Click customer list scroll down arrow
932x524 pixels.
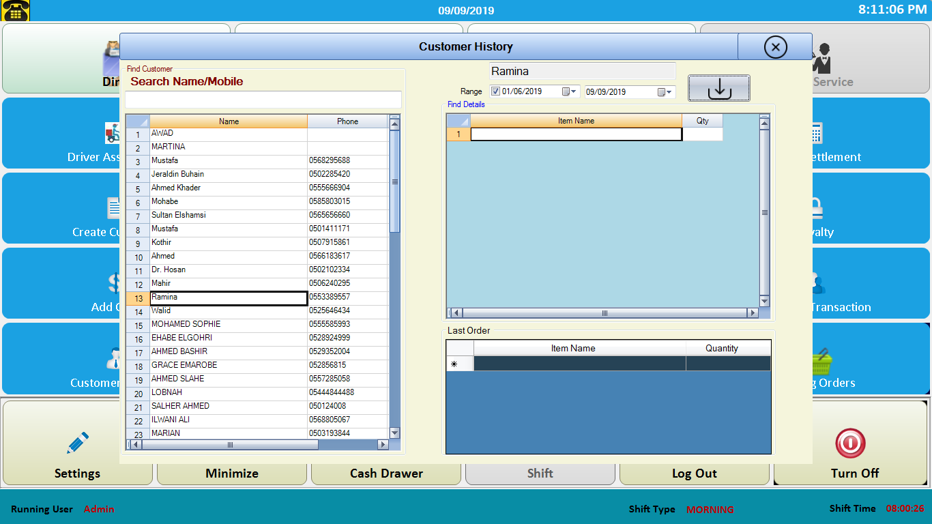394,433
